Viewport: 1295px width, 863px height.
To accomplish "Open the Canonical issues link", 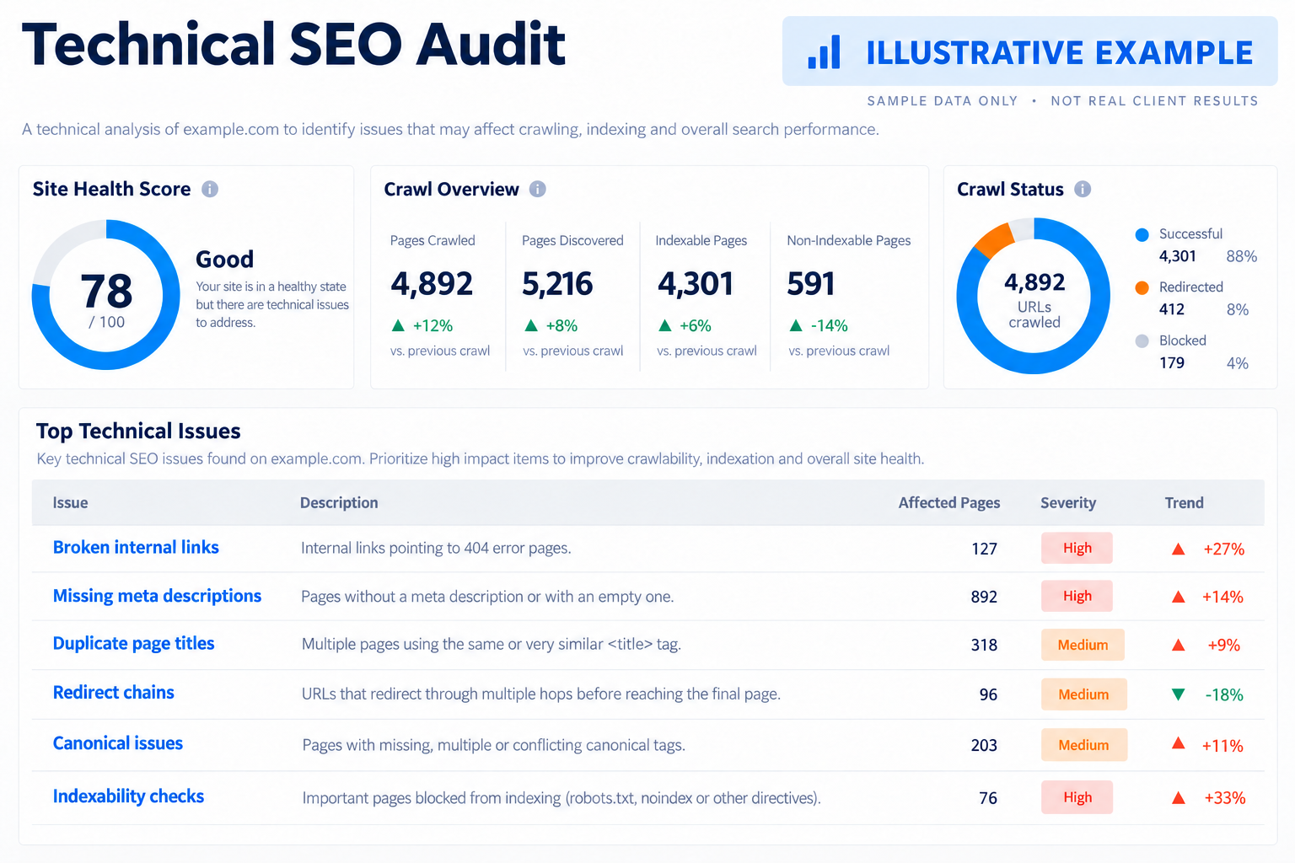I will pyautogui.click(x=118, y=743).
